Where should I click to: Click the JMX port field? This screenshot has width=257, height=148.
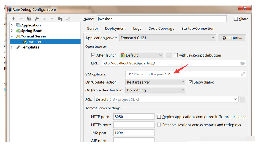134,133
